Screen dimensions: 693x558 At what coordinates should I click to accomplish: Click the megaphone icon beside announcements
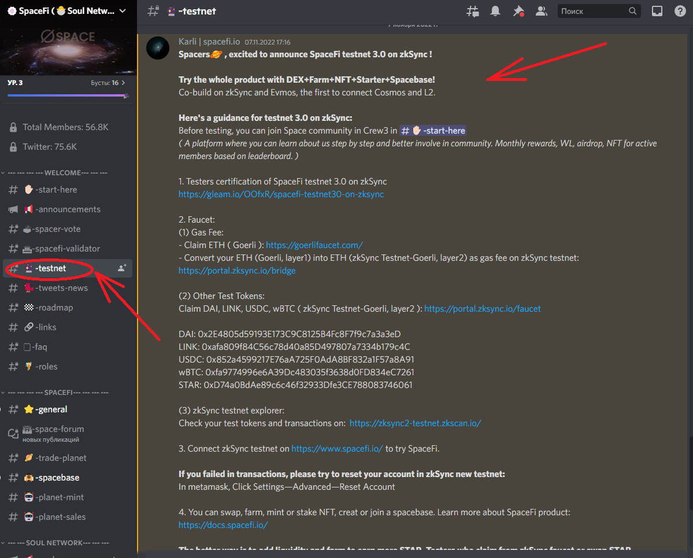13,209
